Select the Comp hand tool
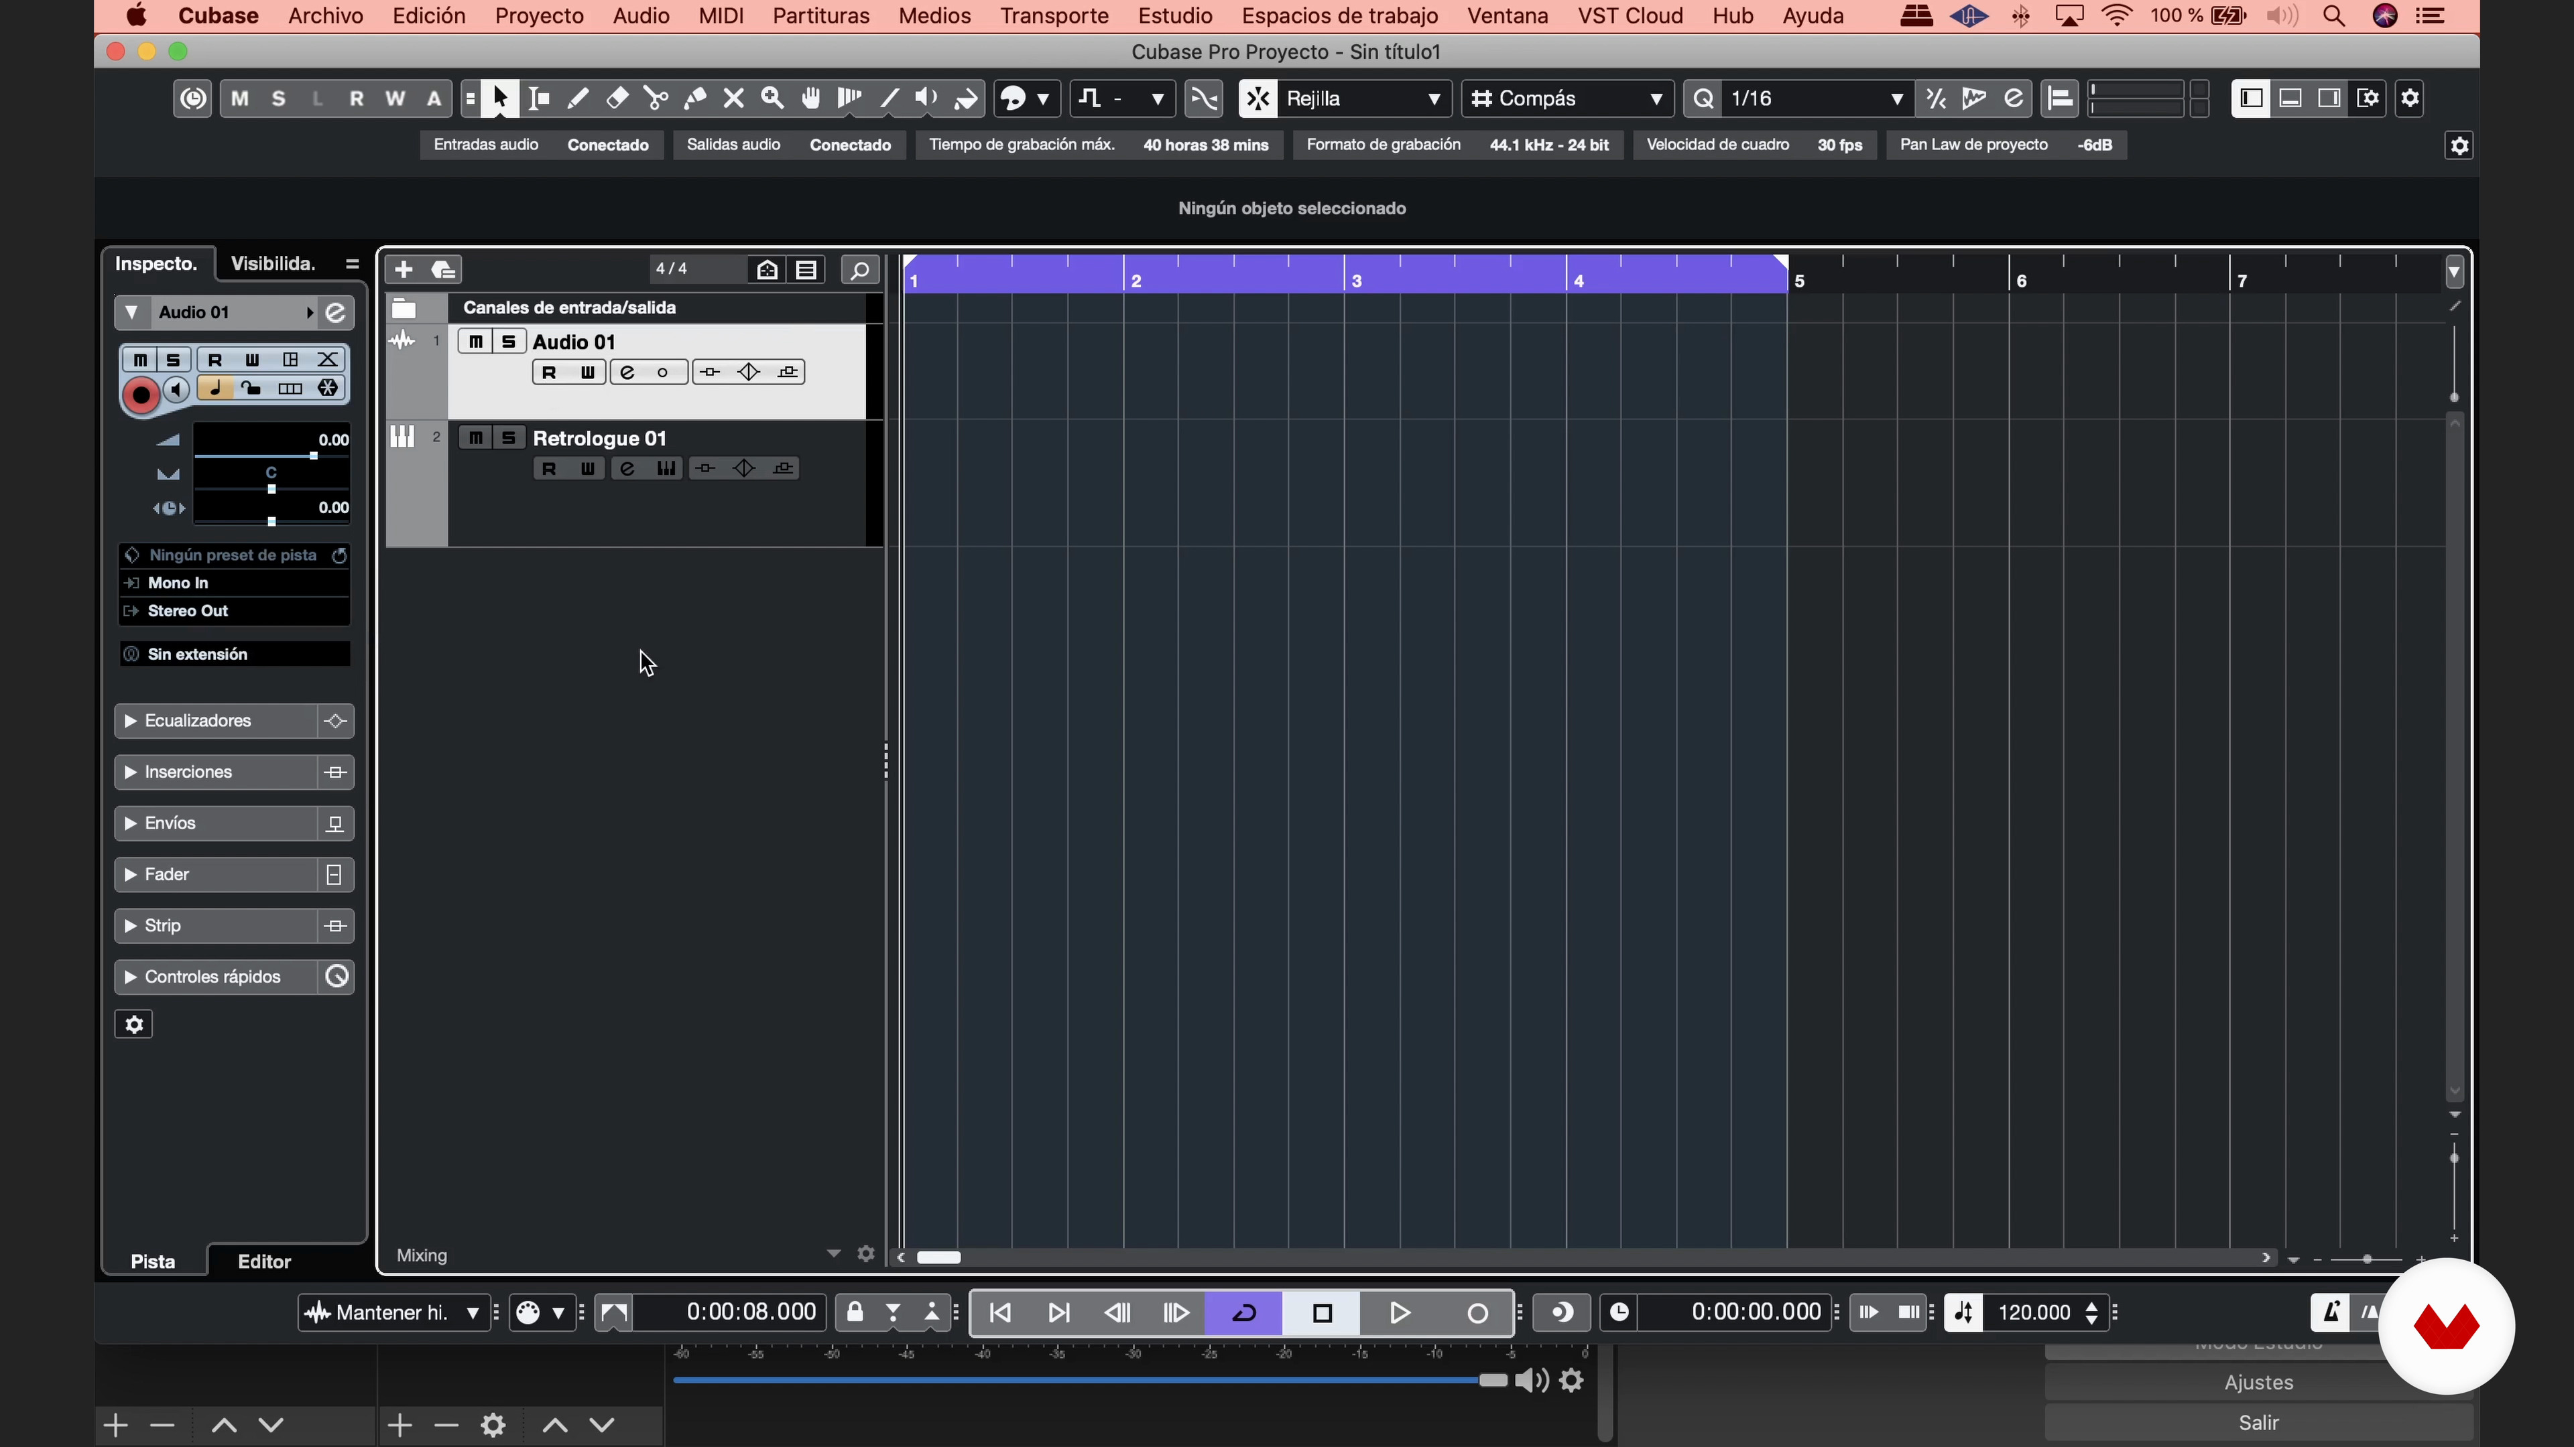 [811, 98]
